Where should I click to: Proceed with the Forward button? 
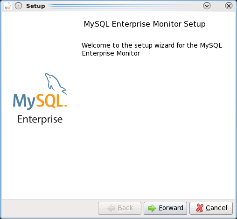coord(165,208)
